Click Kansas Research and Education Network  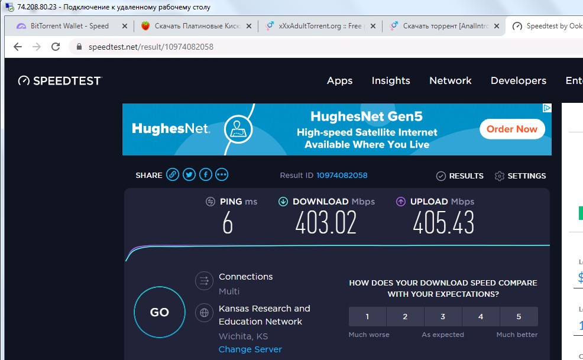click(264, 315)
